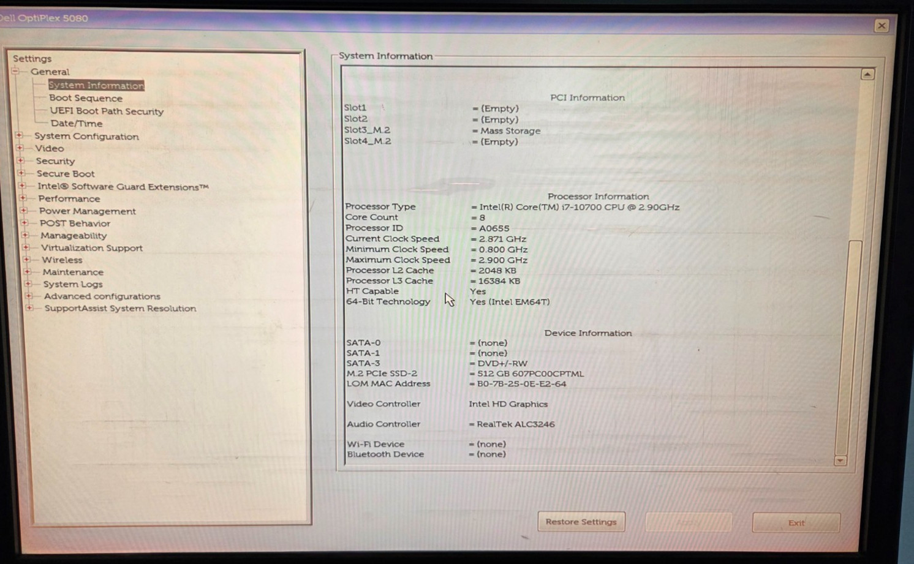Click the Core Count value 8
This screenshot has height=564, width=914.
pos(482,218)
